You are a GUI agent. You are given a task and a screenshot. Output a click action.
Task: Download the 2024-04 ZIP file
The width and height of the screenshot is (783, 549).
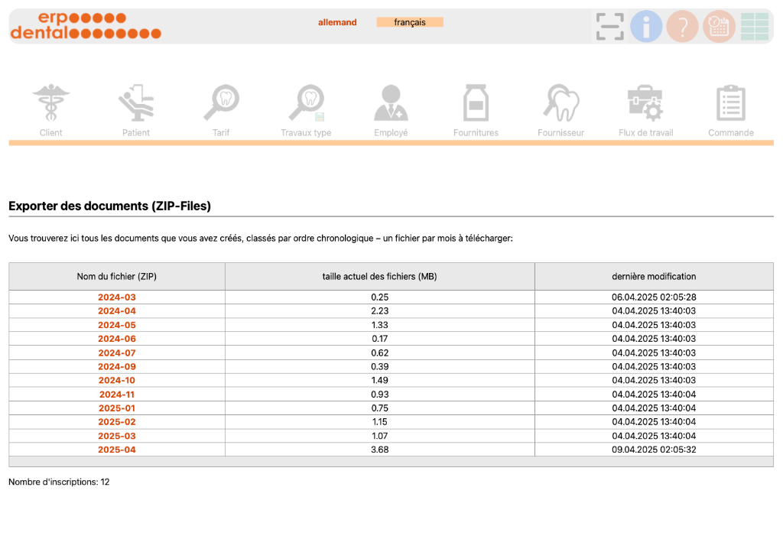[117, 310]
